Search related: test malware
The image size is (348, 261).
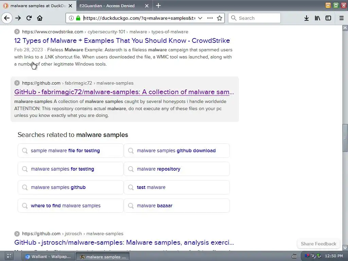click(x=177, y=187)
